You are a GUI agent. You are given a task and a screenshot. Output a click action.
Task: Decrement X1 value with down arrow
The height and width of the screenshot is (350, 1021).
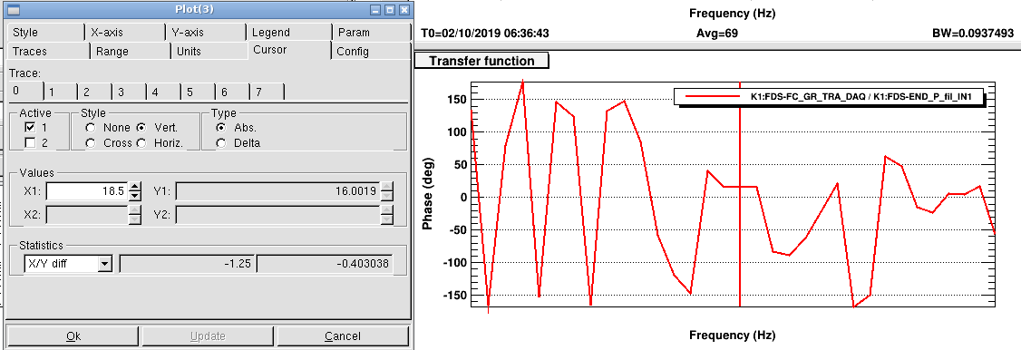[135, 196]
